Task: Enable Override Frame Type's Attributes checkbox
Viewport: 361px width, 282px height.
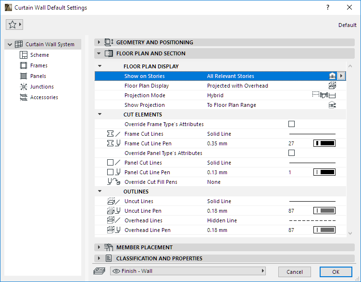Action: [291, 124]
